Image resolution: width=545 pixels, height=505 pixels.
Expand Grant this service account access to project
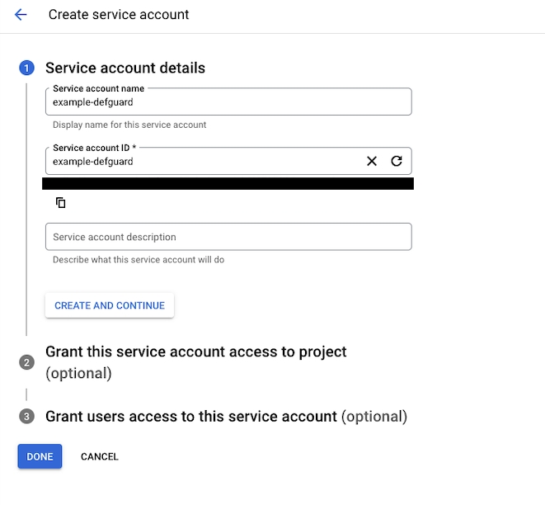195,352
